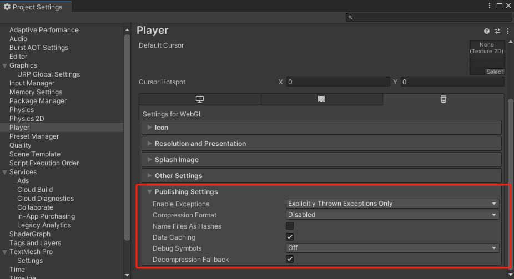Image resolution: width=514 pixels, height=279 pixels.
Task: Disable the Decompression Fallback checkbox
Action: pyautogui.click(x=290, y=260)
